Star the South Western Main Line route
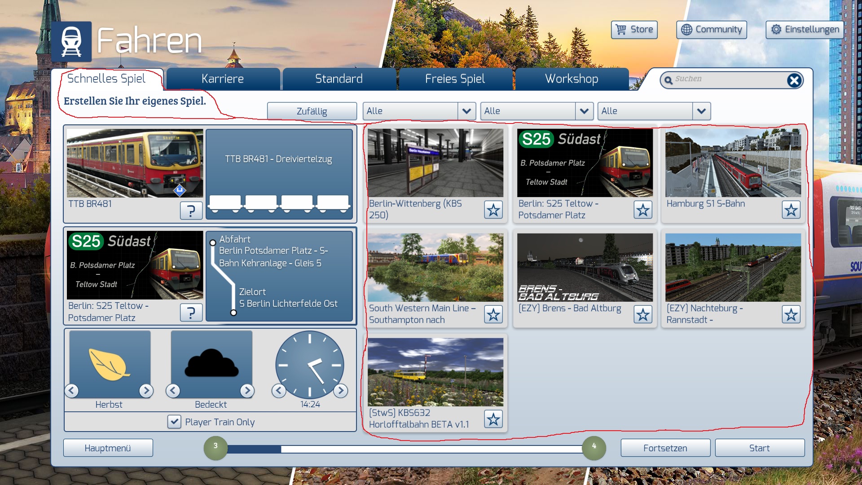 click(493, 314)
